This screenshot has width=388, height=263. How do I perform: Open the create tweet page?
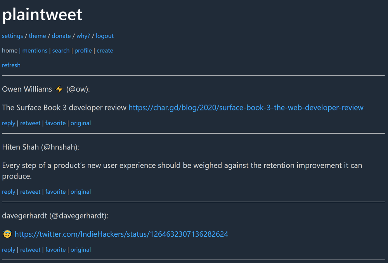tap(105, 51)
